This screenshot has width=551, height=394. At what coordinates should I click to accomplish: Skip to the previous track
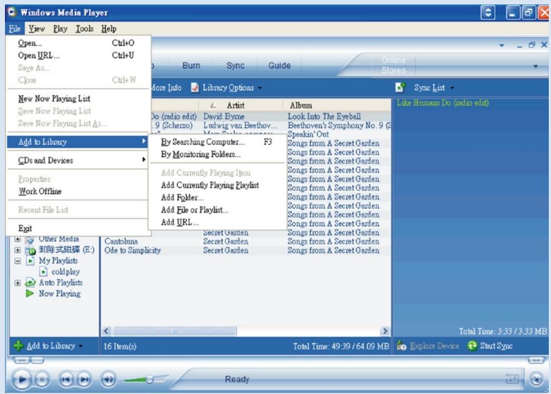point(66,379)
